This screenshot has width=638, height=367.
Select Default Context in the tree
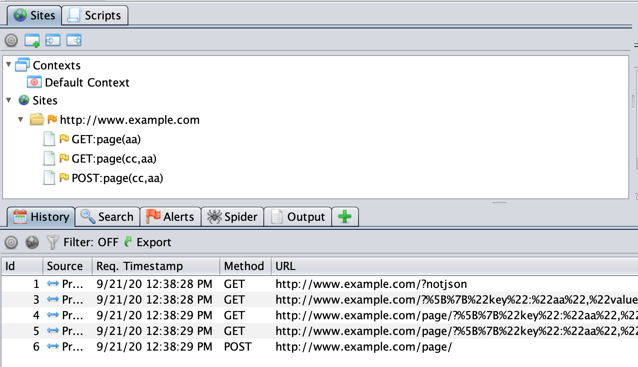click(87, 82)
